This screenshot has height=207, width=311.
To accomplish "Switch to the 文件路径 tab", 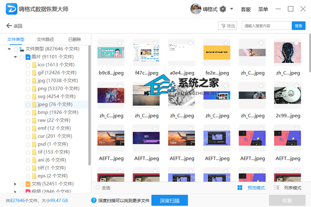I will click(x=46, y=39).
